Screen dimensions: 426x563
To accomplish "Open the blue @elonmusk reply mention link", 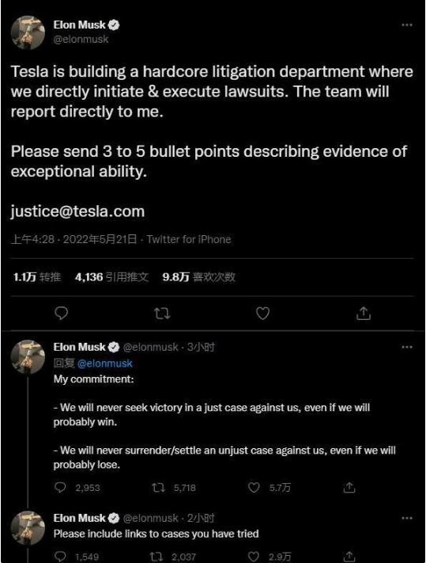I will pos(105,363).
